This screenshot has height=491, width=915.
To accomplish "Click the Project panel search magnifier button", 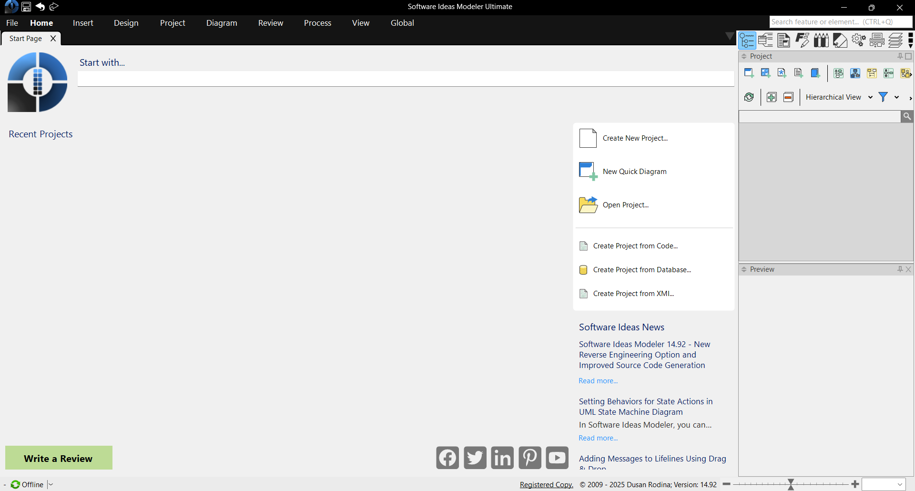I will 907,116.
